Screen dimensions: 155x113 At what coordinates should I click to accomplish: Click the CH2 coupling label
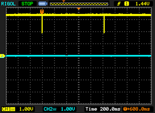[50, 109]
